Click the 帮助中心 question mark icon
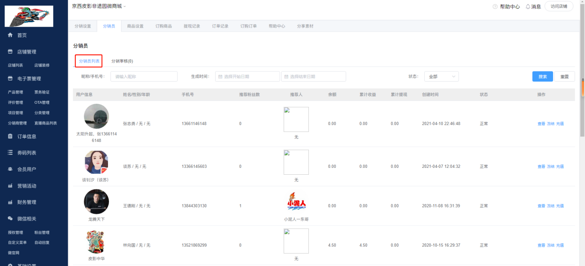Image resolution: width=585 pixels, height=266 pixels. click(495, 6)
